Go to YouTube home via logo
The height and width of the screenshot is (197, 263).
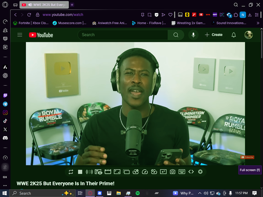(41, 35)
